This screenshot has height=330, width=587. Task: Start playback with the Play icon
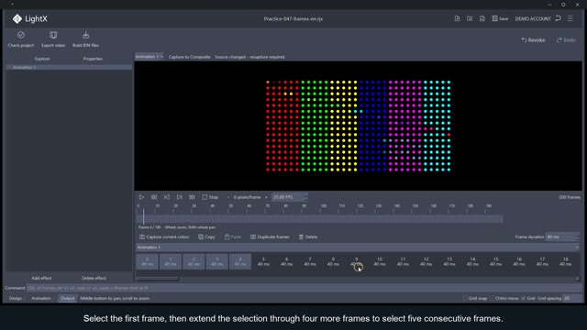click(x=141, y=197)
